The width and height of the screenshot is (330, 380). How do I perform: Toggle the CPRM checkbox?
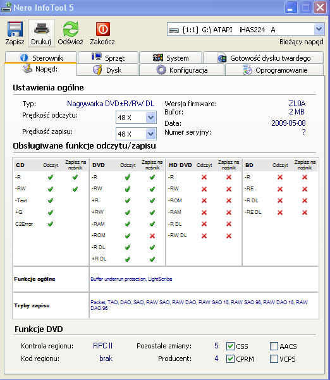point(230,359)
